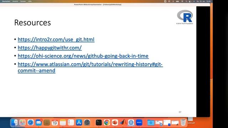Open the Fenster menu
The height and width of the screenshot is (128, 228).
(x=23, y=1)
